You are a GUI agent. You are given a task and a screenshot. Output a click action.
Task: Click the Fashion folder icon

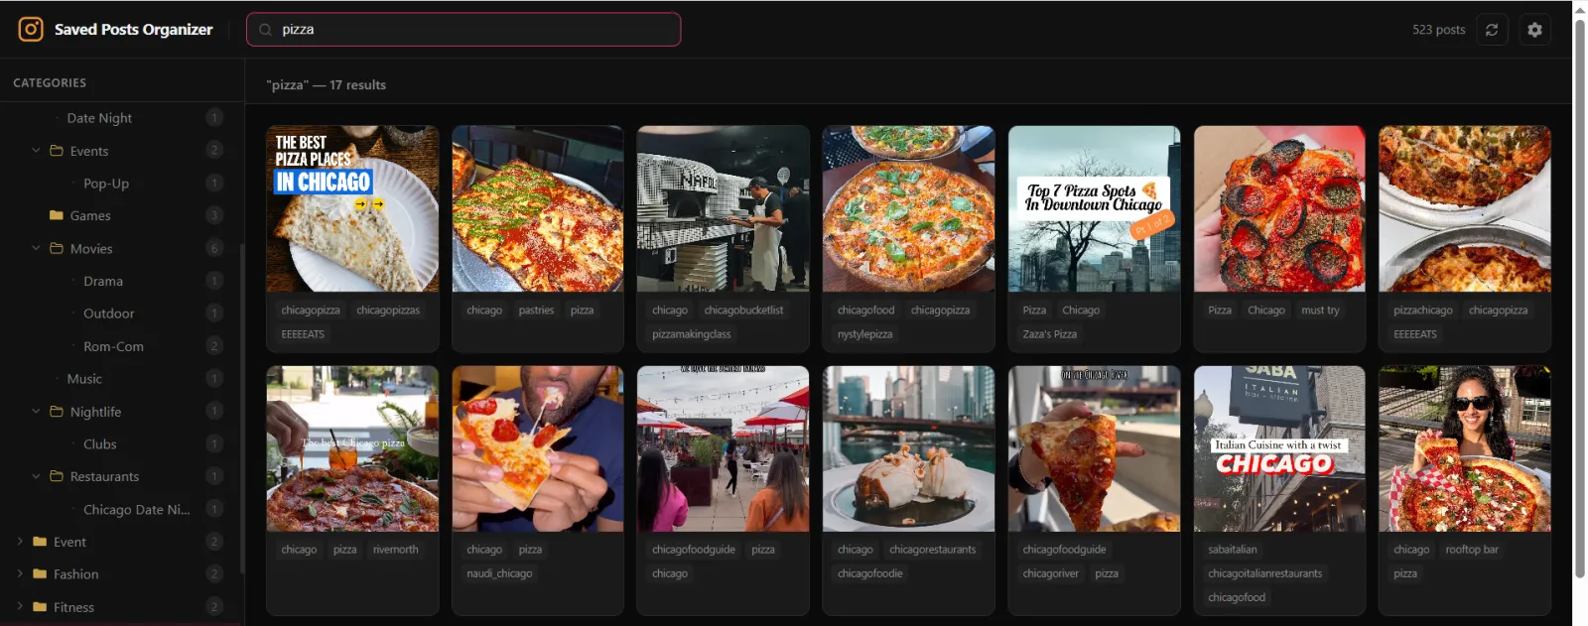click(40, 574)
